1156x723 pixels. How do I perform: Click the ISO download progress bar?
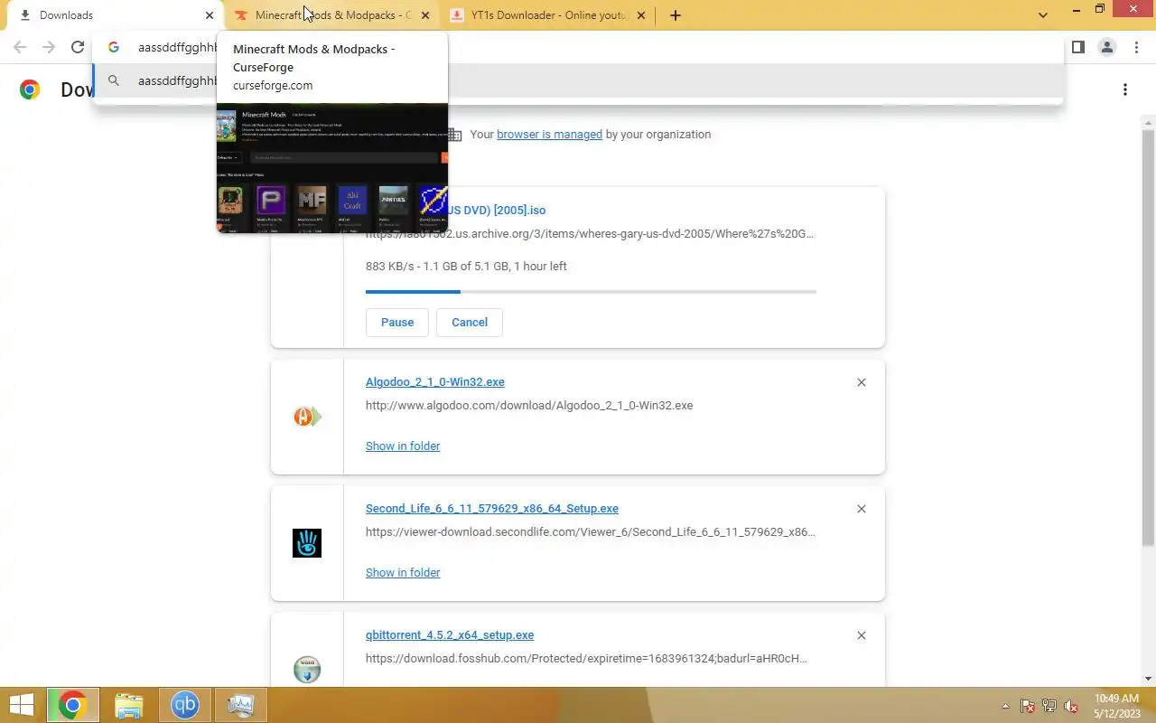coord(591,291)
